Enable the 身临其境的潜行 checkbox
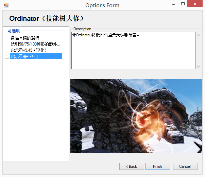Viewport: 205px width, 177px height. pos(7,38)
